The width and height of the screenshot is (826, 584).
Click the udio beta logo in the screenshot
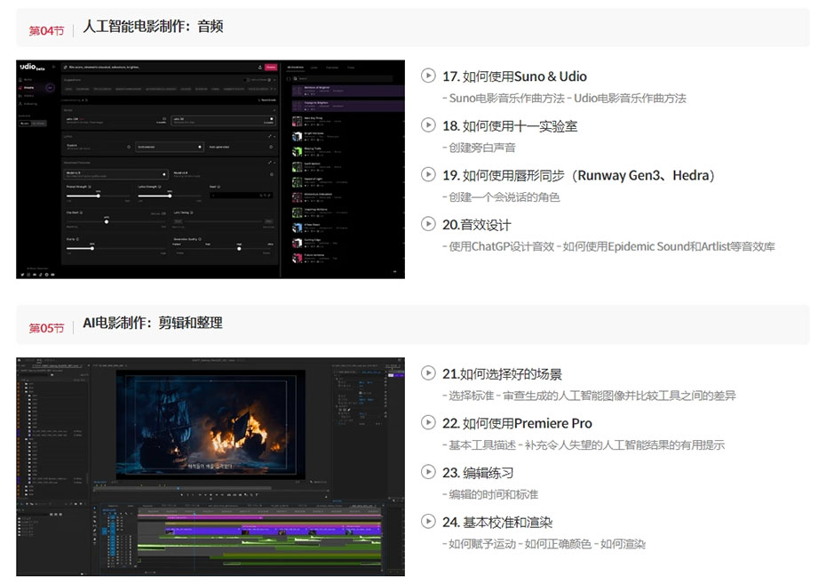pyautogui.click(x=32, y=67)
